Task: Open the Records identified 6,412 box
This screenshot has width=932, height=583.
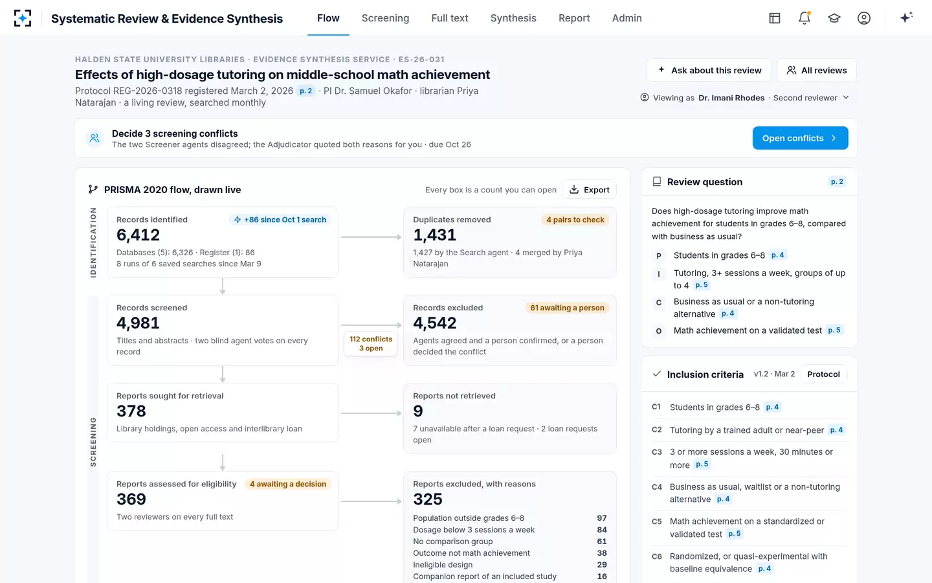Action: point(223,242)
